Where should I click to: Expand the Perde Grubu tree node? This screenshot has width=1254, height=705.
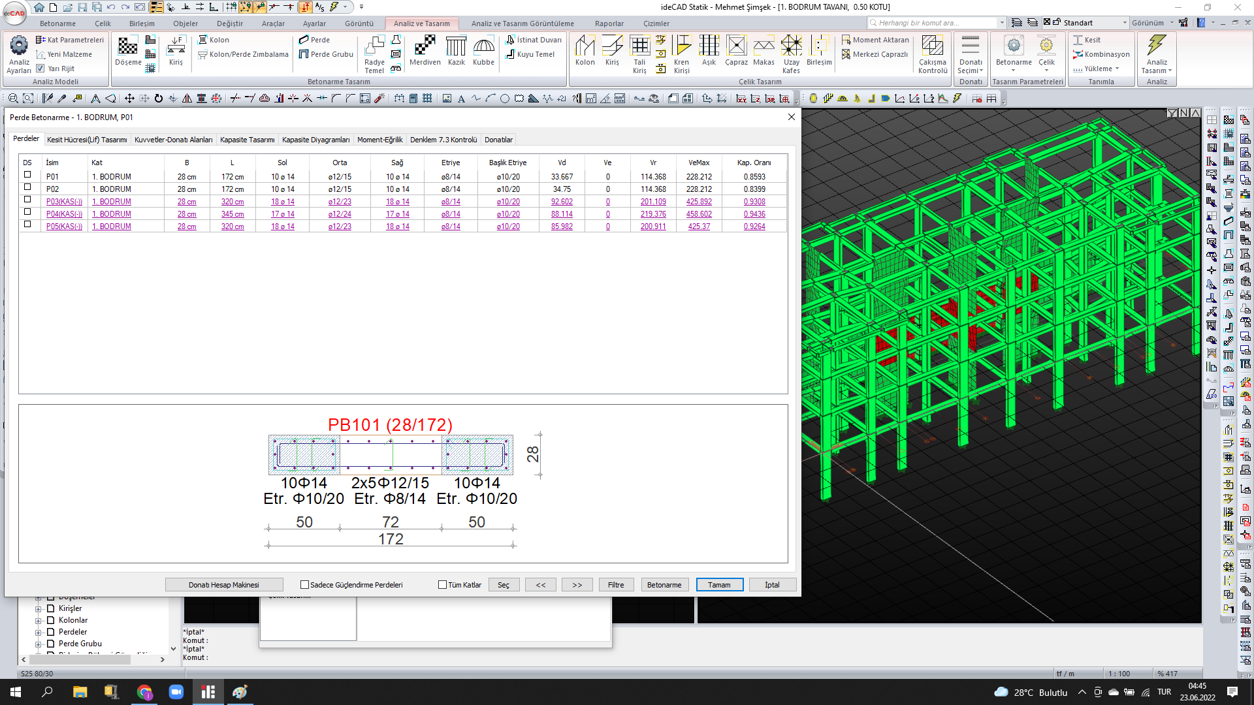[38, 644]
